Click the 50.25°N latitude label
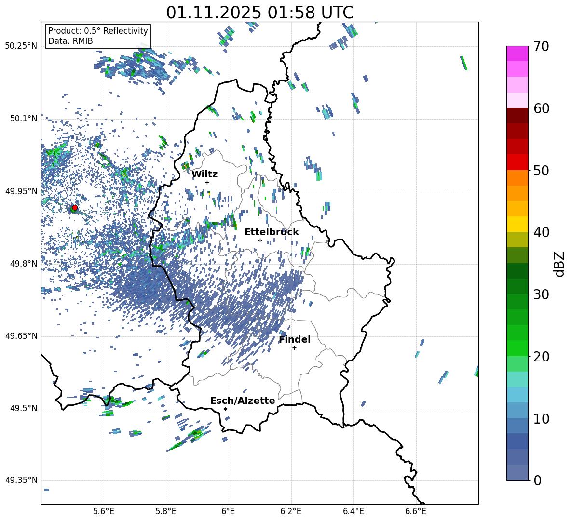 pos(21,46)
